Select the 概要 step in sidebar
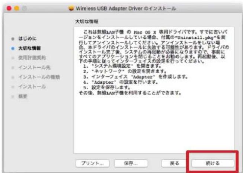 (x=23, y=96)
